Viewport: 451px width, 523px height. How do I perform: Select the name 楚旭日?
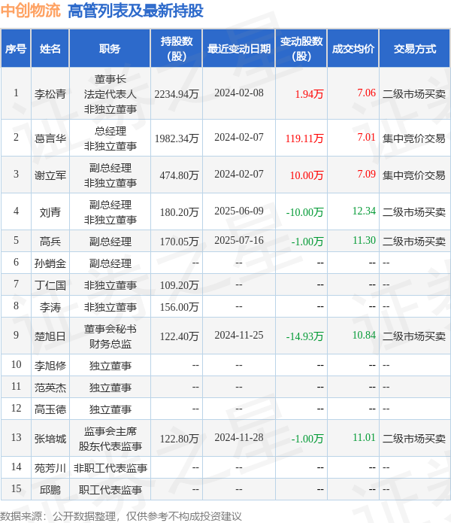50,336
